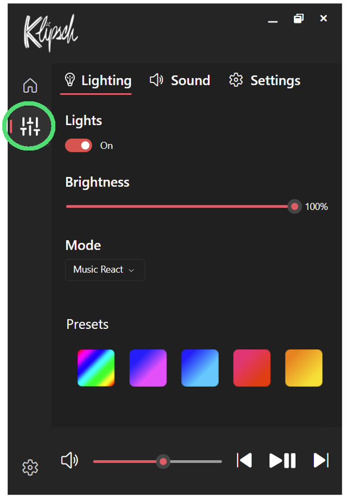Select the rainbow gradient preset
Viewport: 348px width, 499px height.
pyautogui.click(x=96, y=368)
